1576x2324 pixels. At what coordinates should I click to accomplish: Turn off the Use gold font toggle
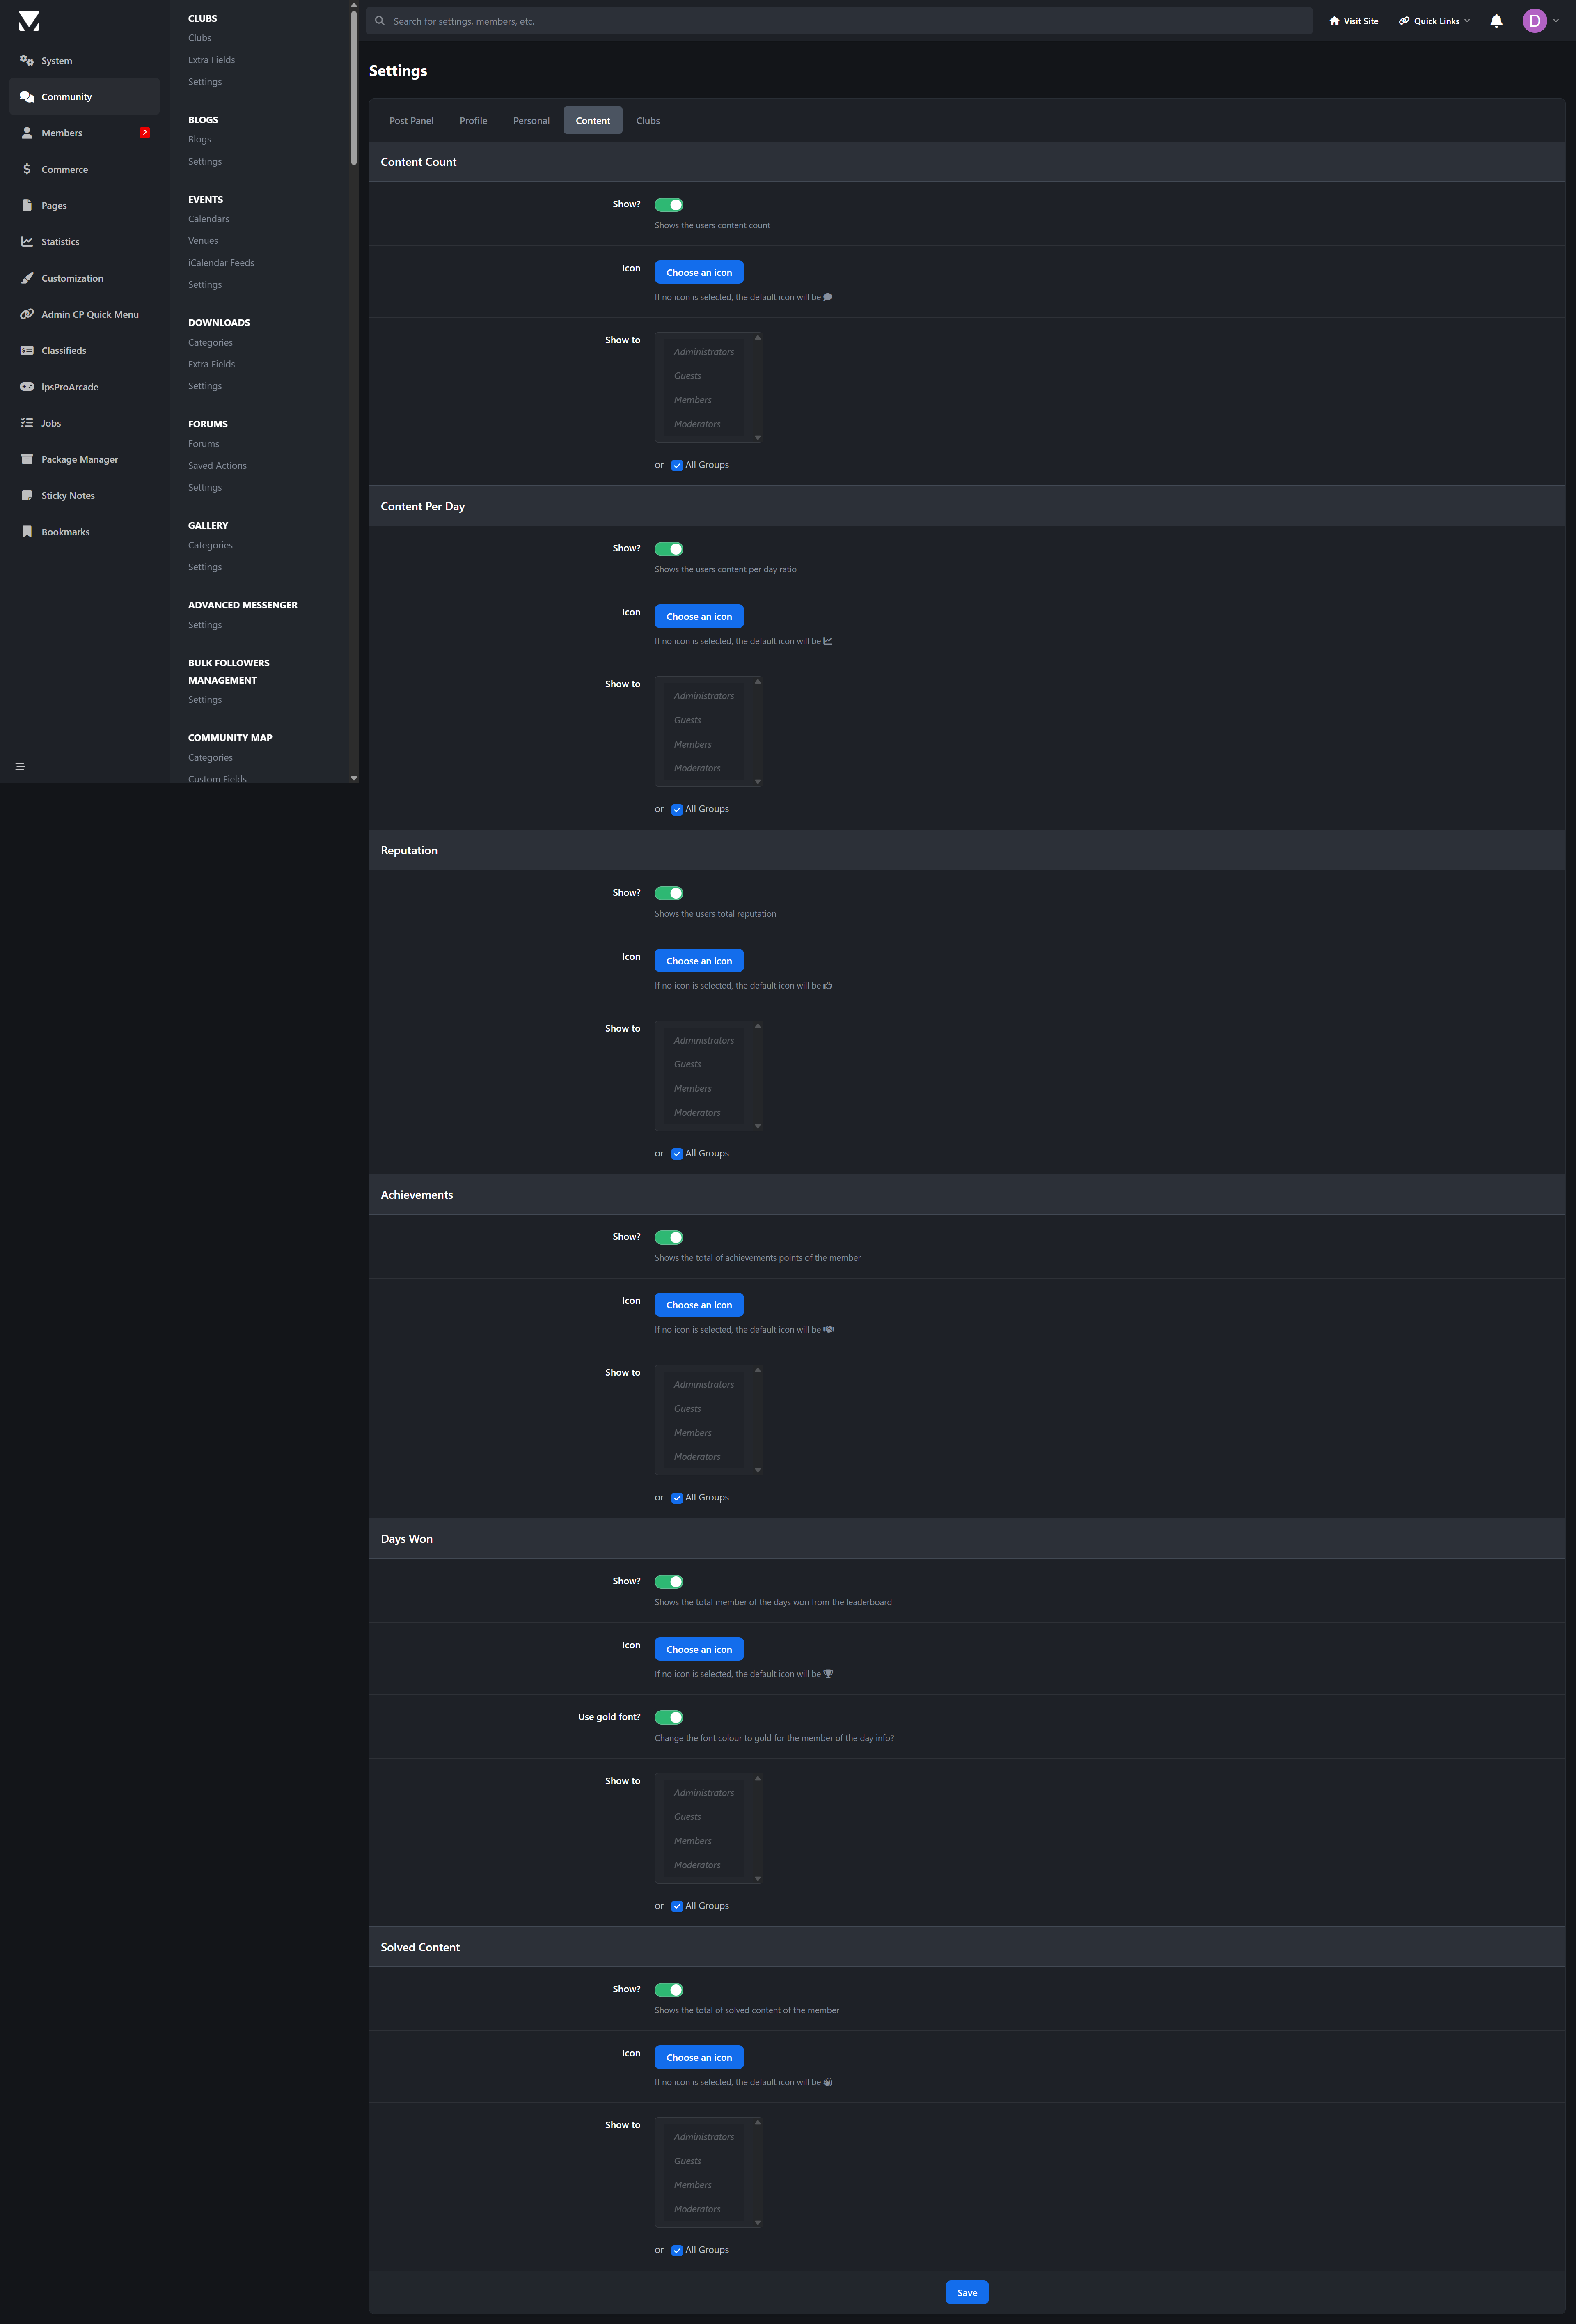click(668, 1717)
